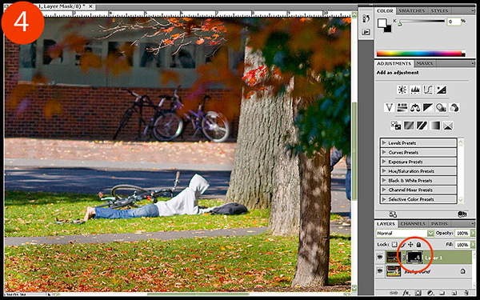This screenshot has width=480, height=300.
Task: Add a Threshold adjustment layer
Action: point(422,126)
